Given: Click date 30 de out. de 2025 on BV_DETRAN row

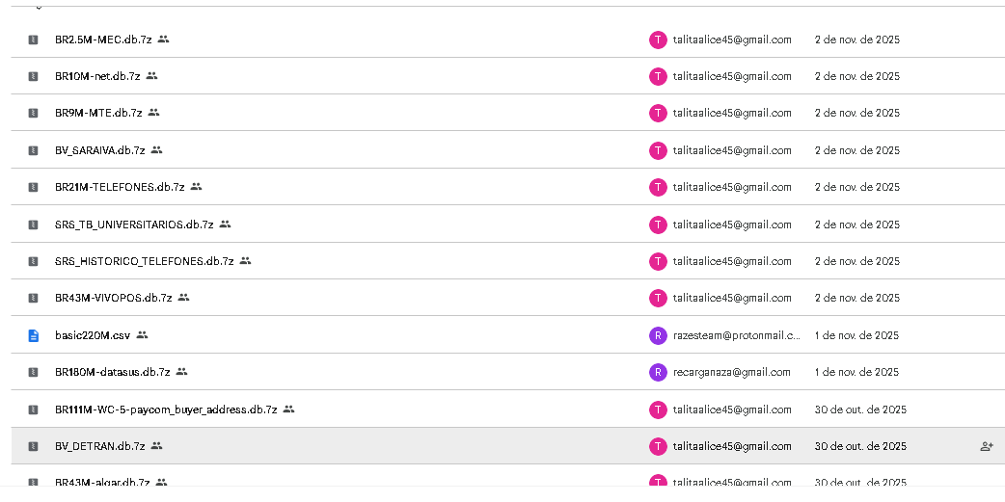Looking at the screenshot, I should point(860,446).
